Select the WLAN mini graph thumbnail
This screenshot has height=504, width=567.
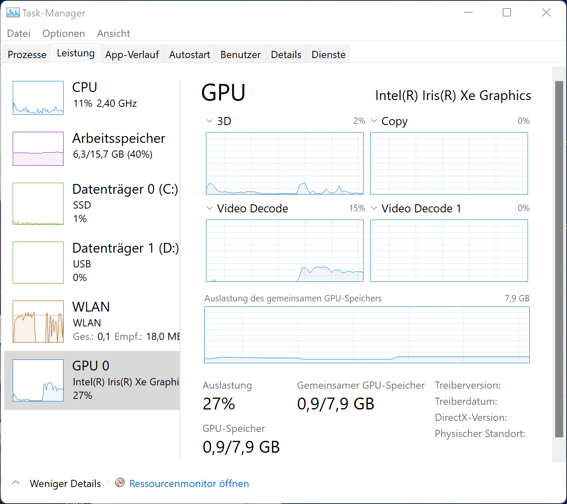point(38,321)
